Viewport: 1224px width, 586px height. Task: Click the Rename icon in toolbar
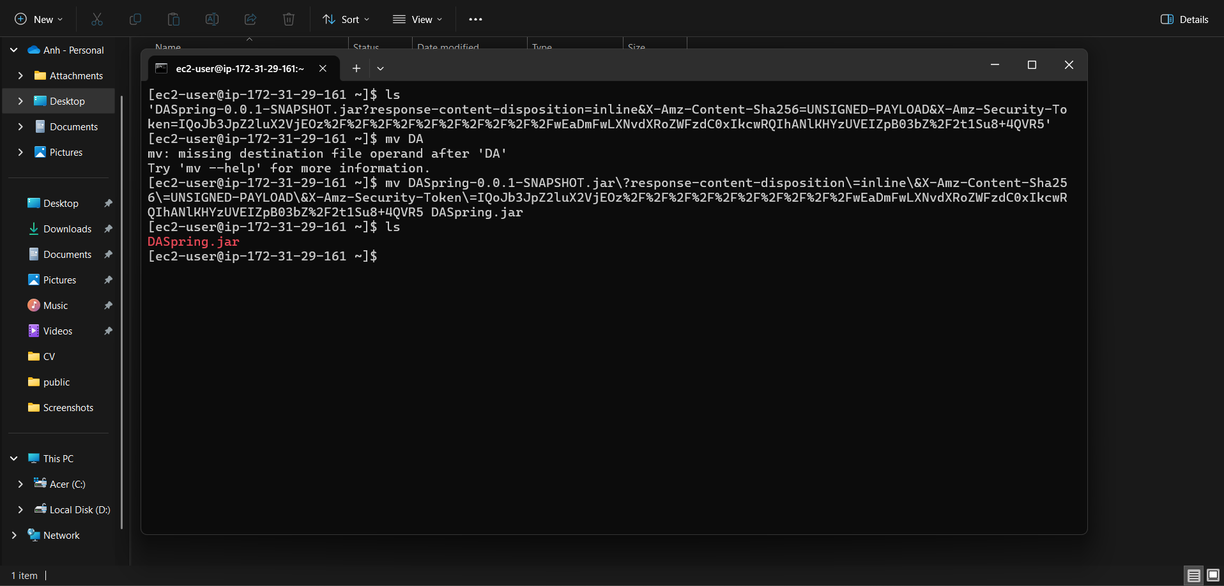212,19
